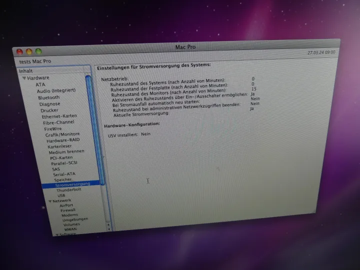Click the Netzwerk category label

[x=62, y=201]
